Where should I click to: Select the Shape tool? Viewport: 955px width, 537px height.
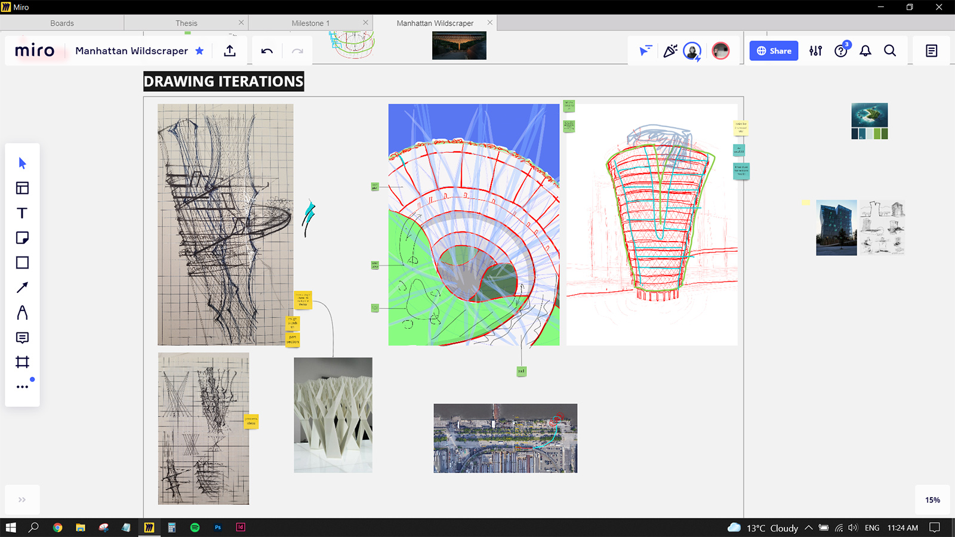(x=22, y=263)
